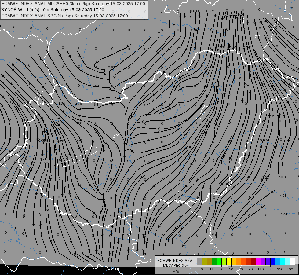Click the 4.05 data value on map
299x275 pixels.
[x=283, y=196]
